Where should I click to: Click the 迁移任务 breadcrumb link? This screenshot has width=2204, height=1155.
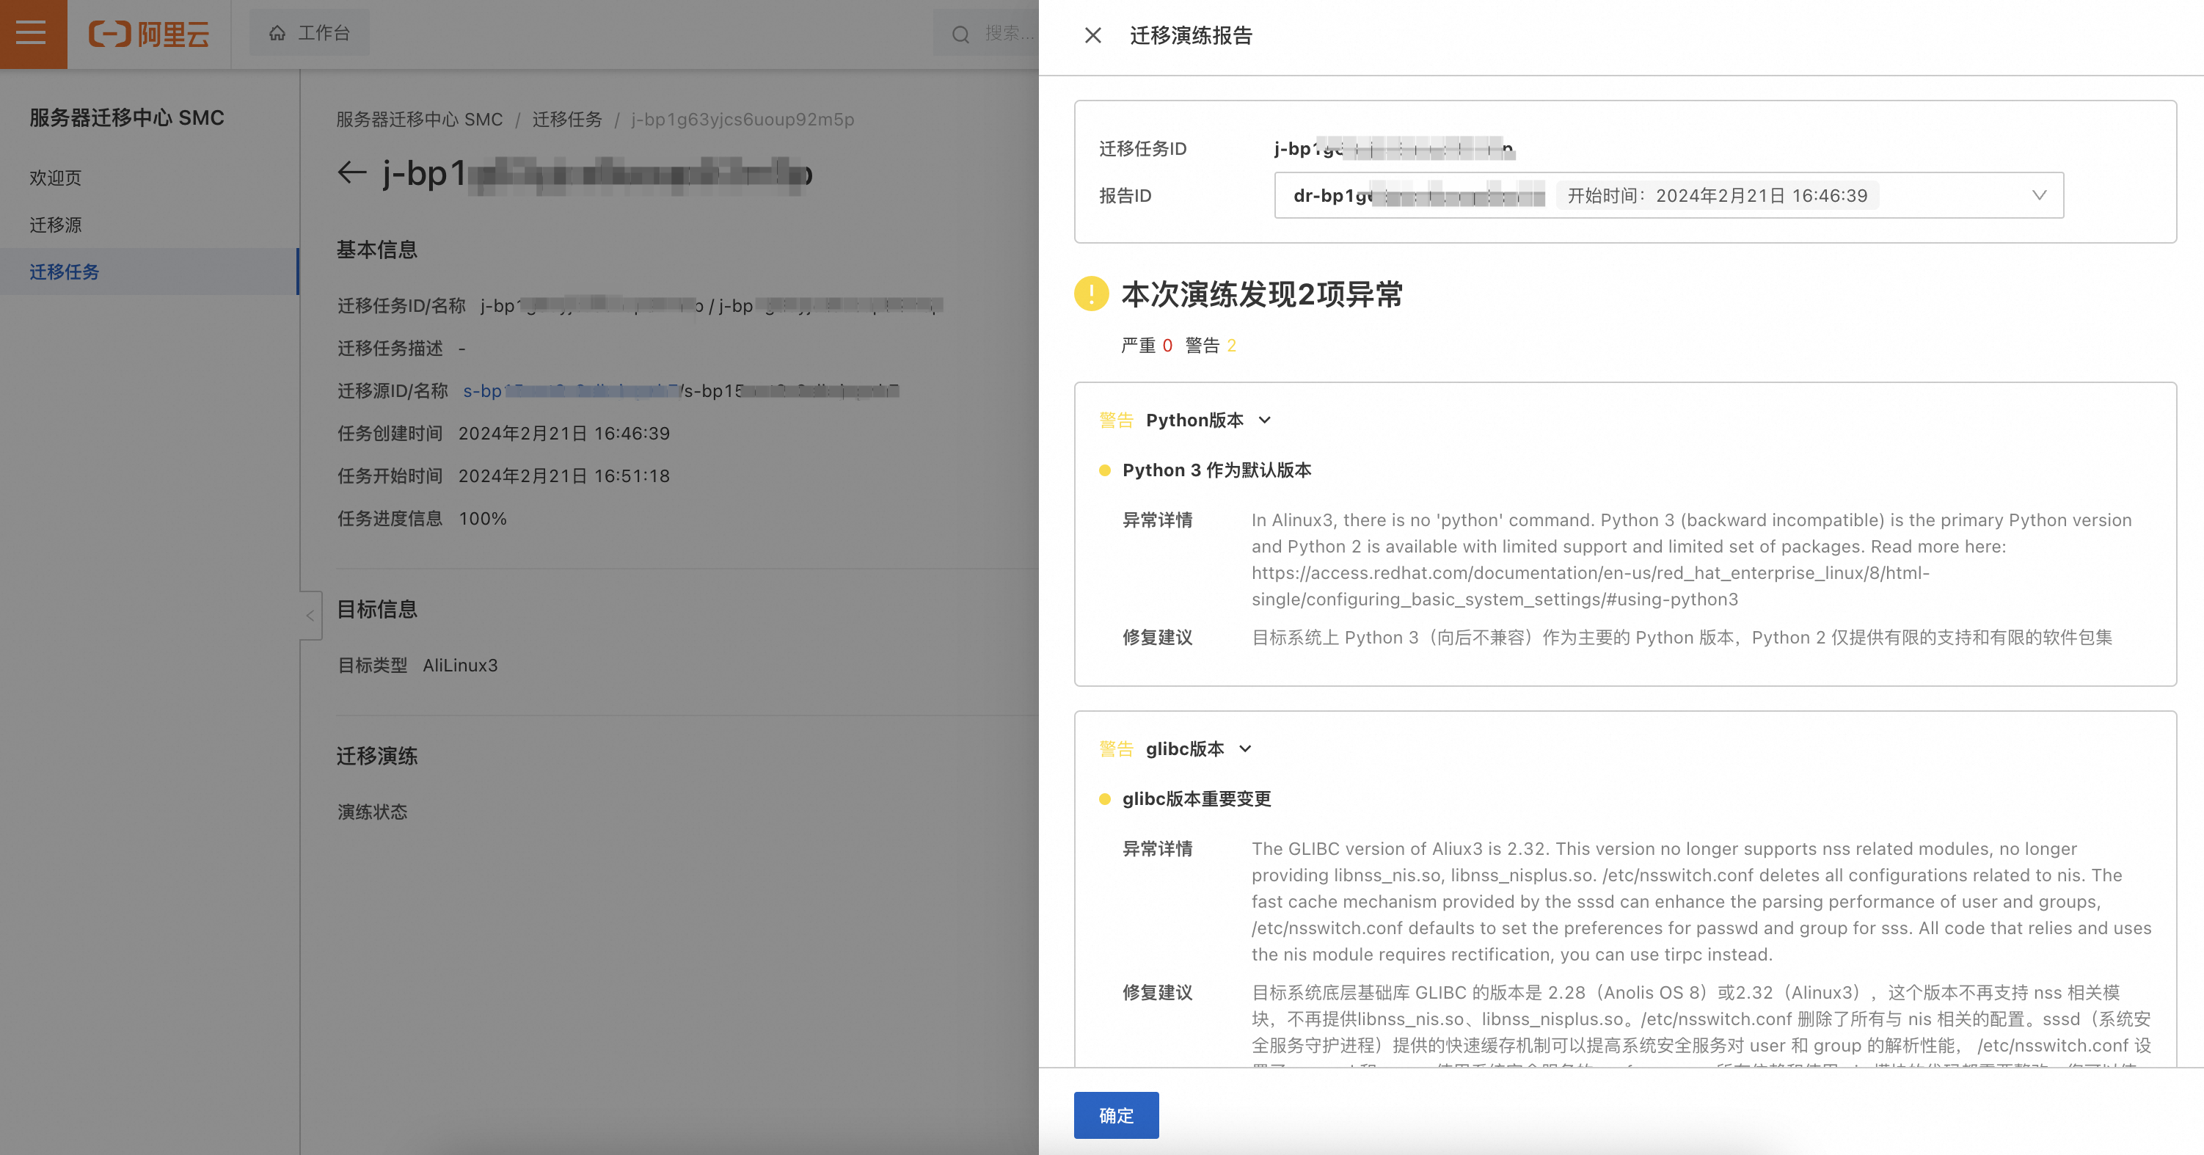click(x=567, y=120)
